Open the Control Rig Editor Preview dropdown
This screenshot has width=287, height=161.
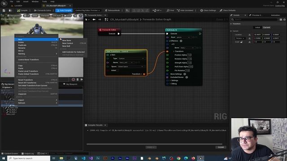point(87,10)
